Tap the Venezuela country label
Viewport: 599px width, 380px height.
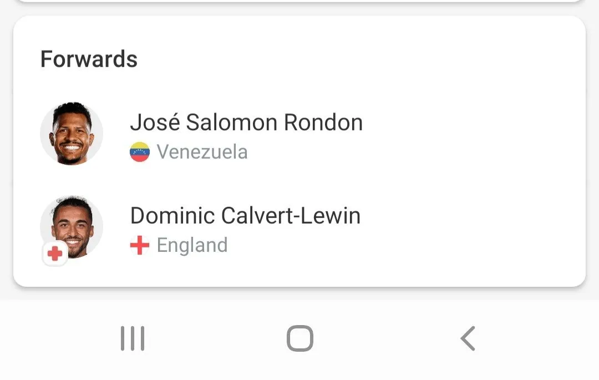pos(202,152)
